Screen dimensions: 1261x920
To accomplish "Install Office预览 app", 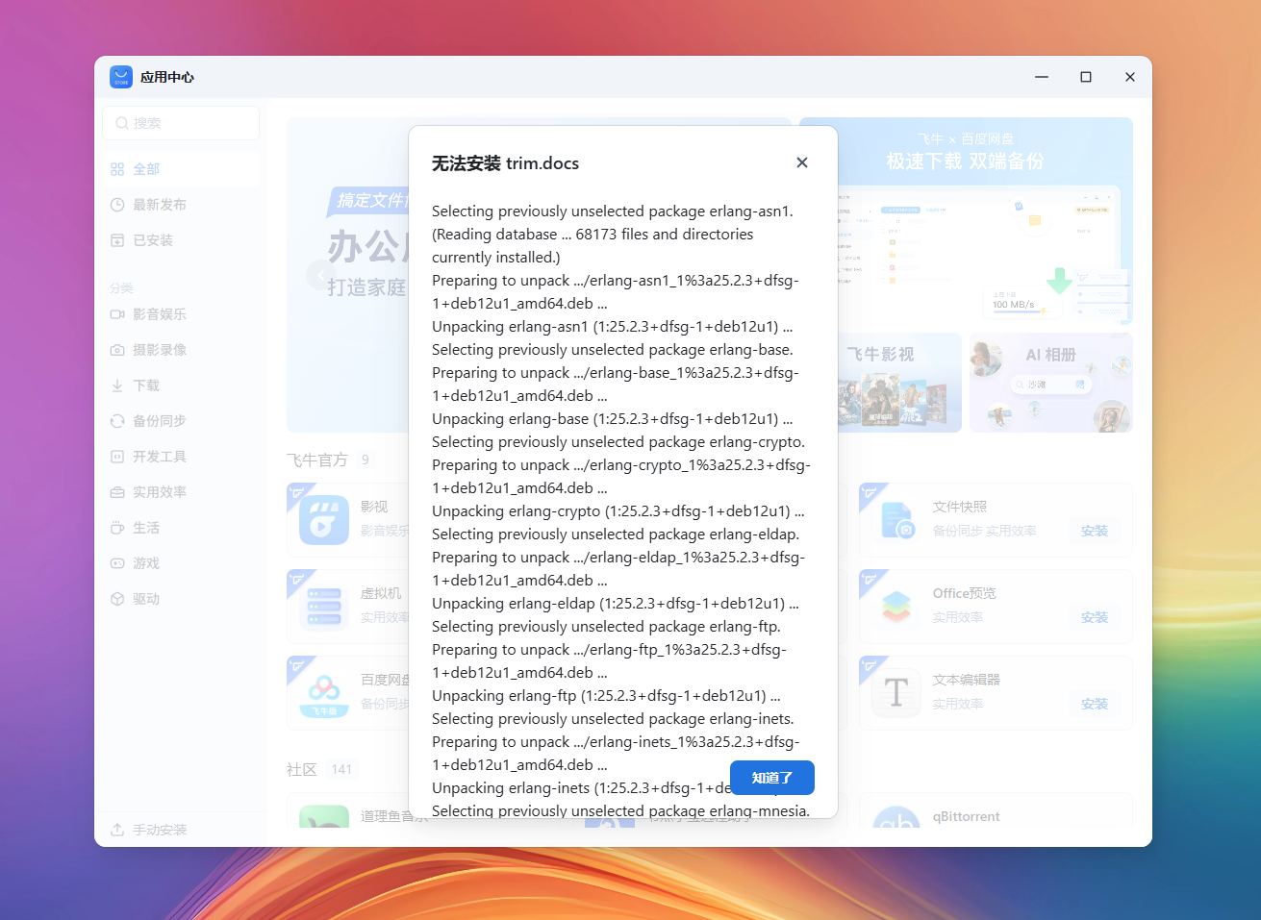I will click(1095, 617).
